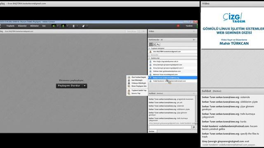Open share pod options menu icon

[x=144, y=31]
